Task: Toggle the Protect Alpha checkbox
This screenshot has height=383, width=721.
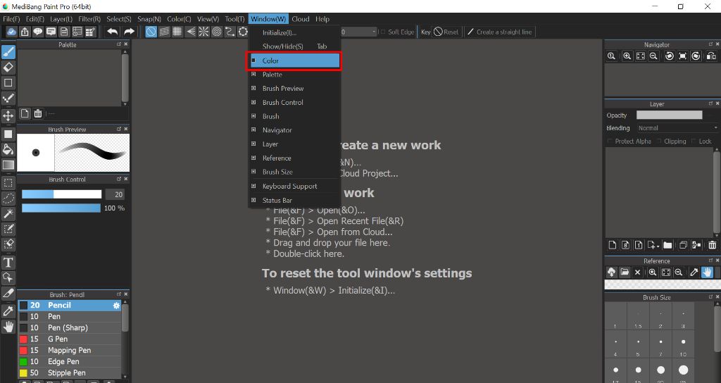Action: [610, 141]
